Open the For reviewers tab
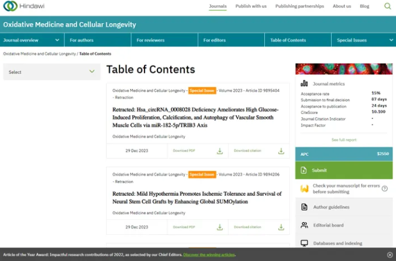 point(164,40)
